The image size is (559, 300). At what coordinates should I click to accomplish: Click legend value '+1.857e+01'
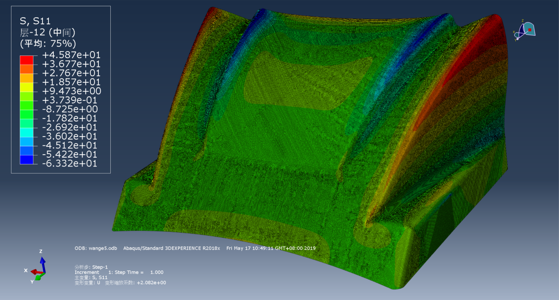click(71, 82)
